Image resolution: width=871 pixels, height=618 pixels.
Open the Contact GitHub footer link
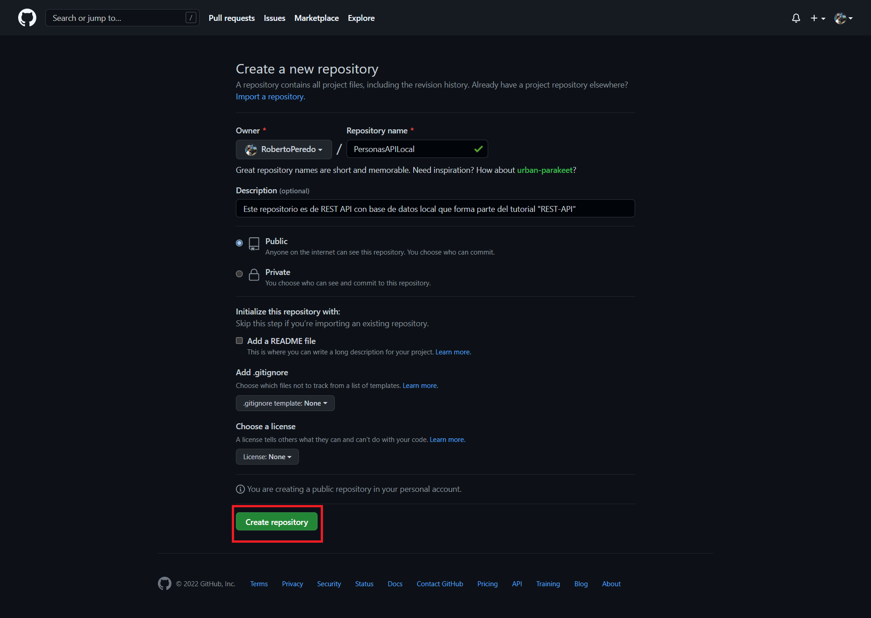point(440,584)
